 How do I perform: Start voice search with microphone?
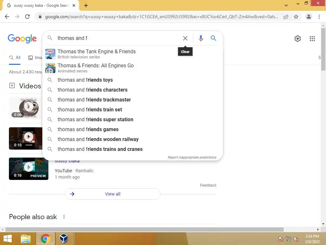pos(201,38)
